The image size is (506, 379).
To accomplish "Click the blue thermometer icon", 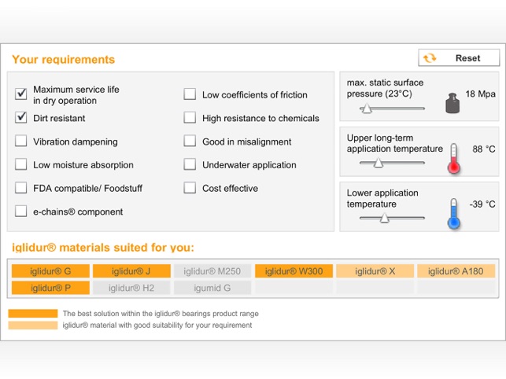I will (x=453, y=213).
